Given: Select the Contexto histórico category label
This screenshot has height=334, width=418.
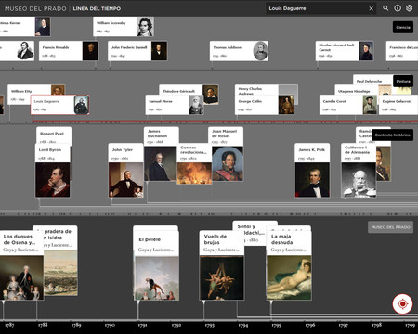Looking at the screenshot, I should (x=393, y=135).
